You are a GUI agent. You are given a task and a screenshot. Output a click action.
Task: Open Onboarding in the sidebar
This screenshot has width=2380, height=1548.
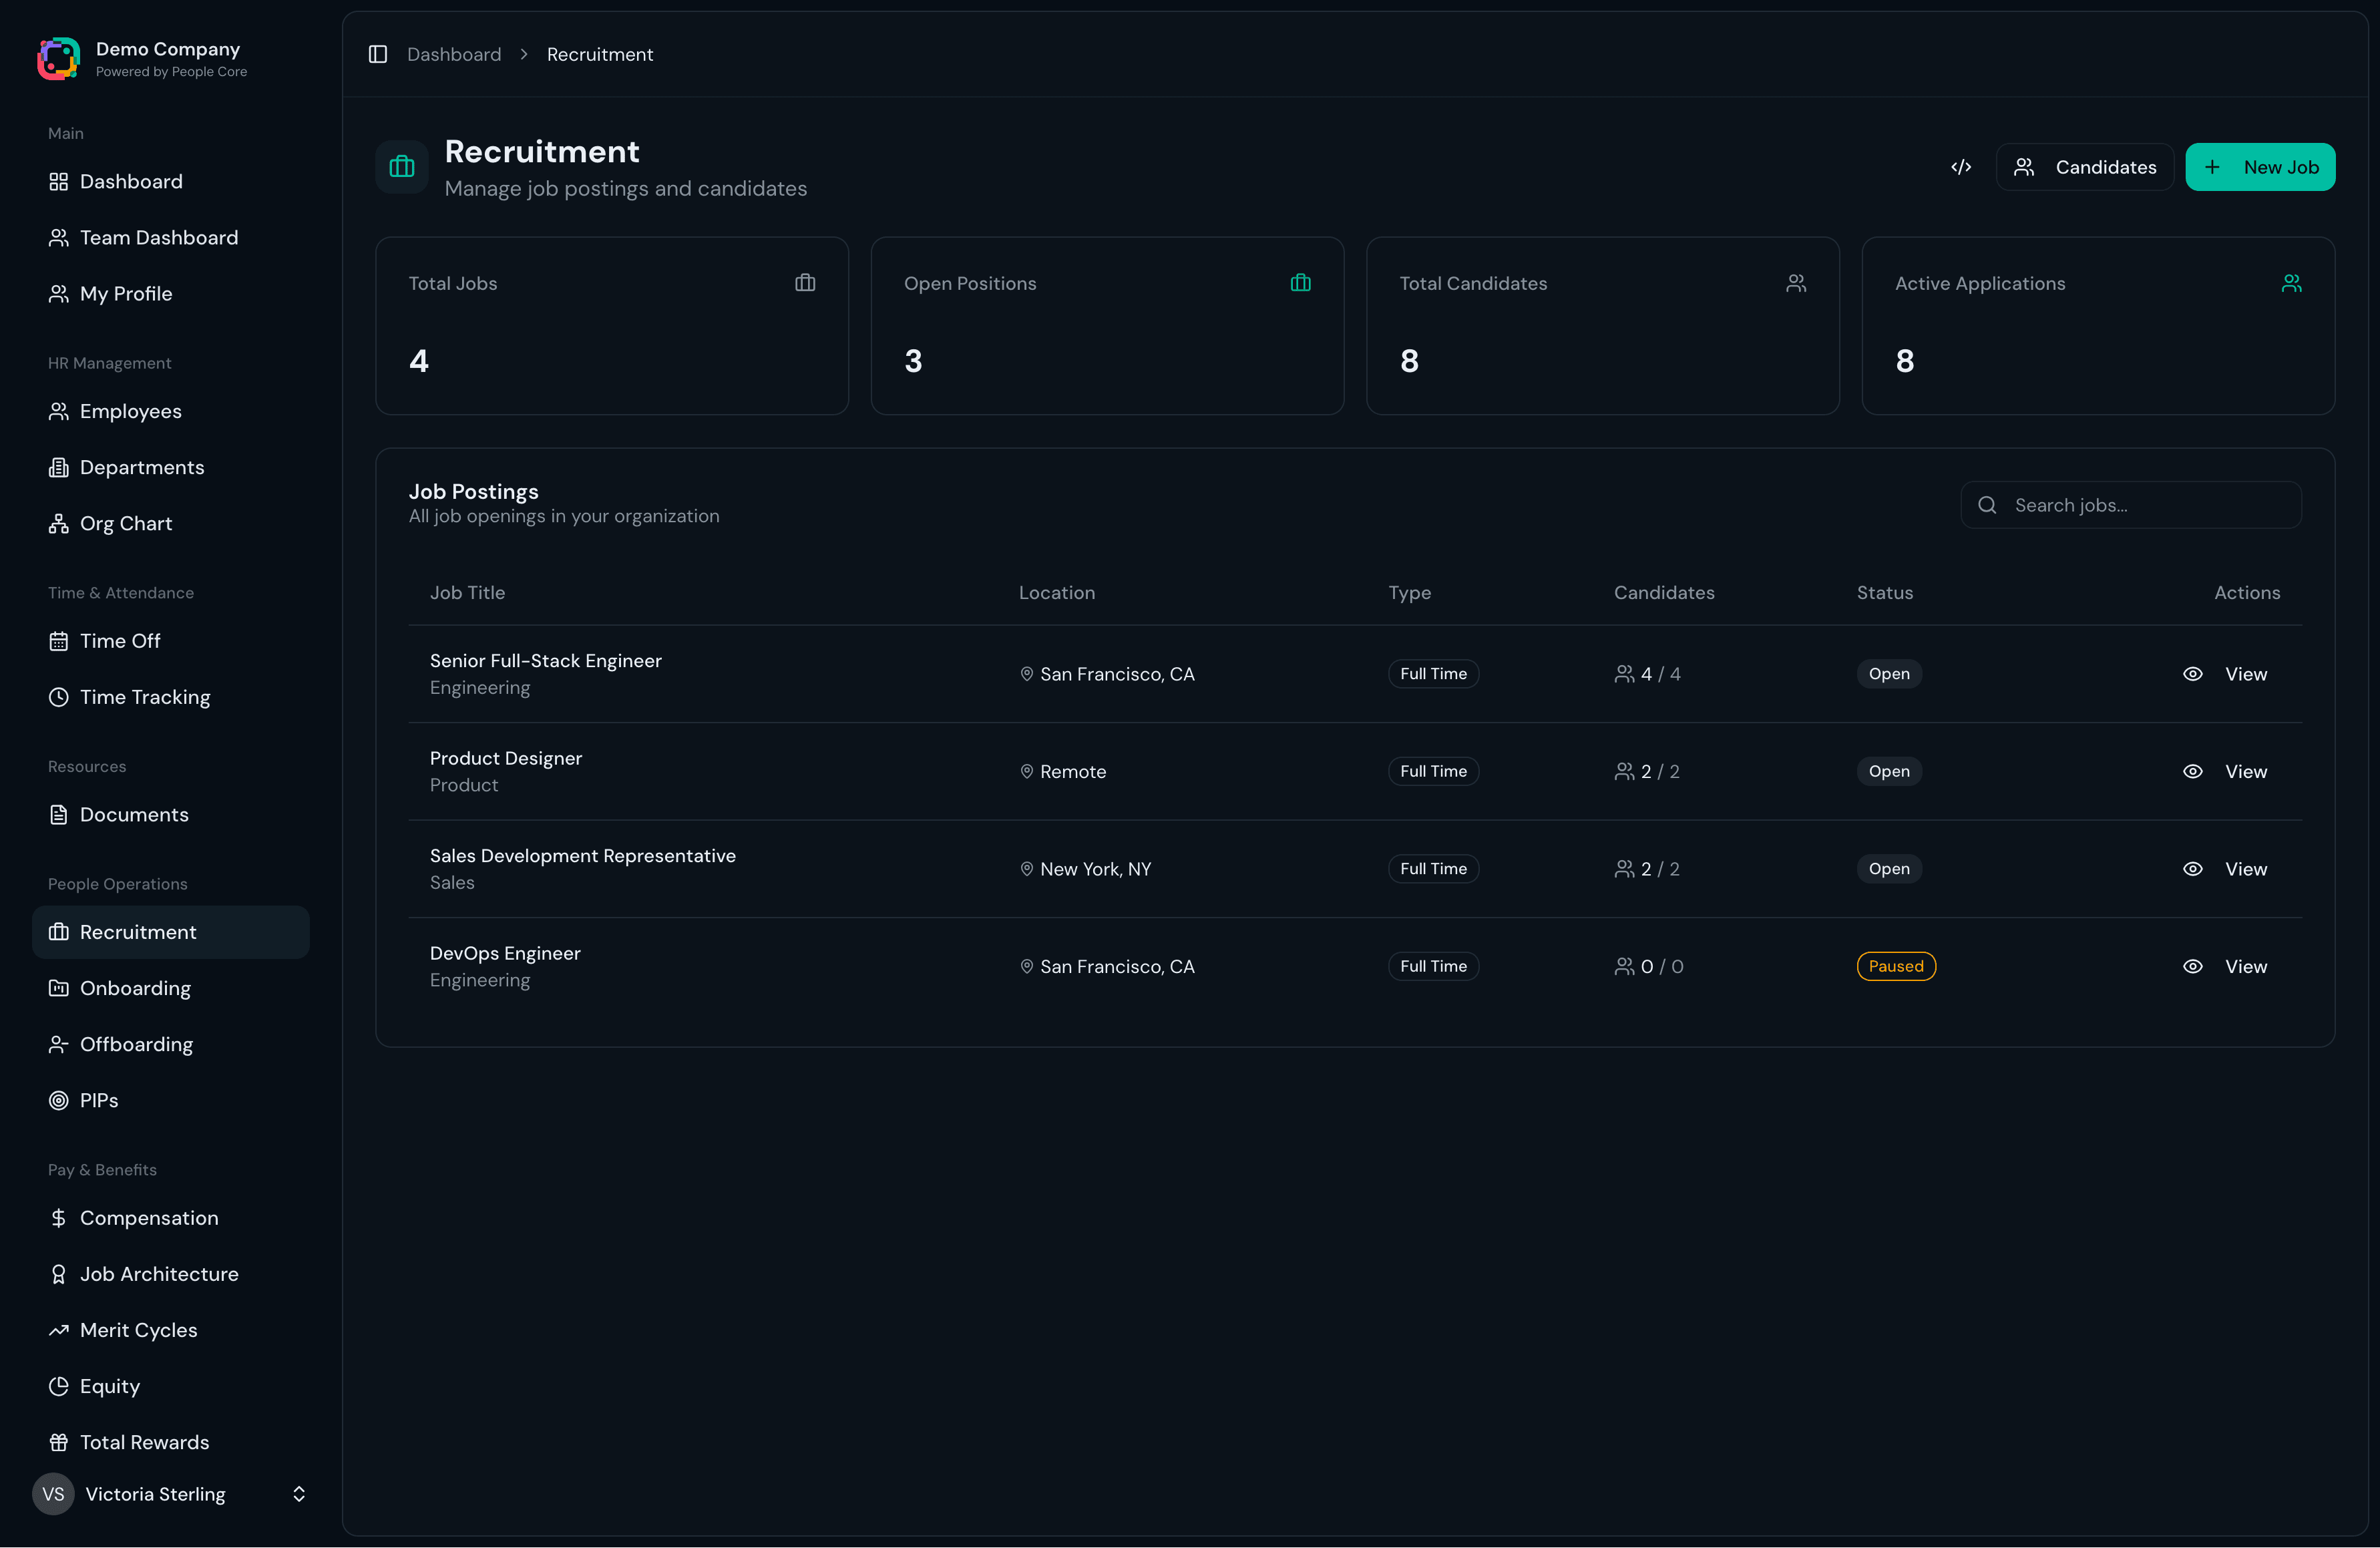click(135, 988)
